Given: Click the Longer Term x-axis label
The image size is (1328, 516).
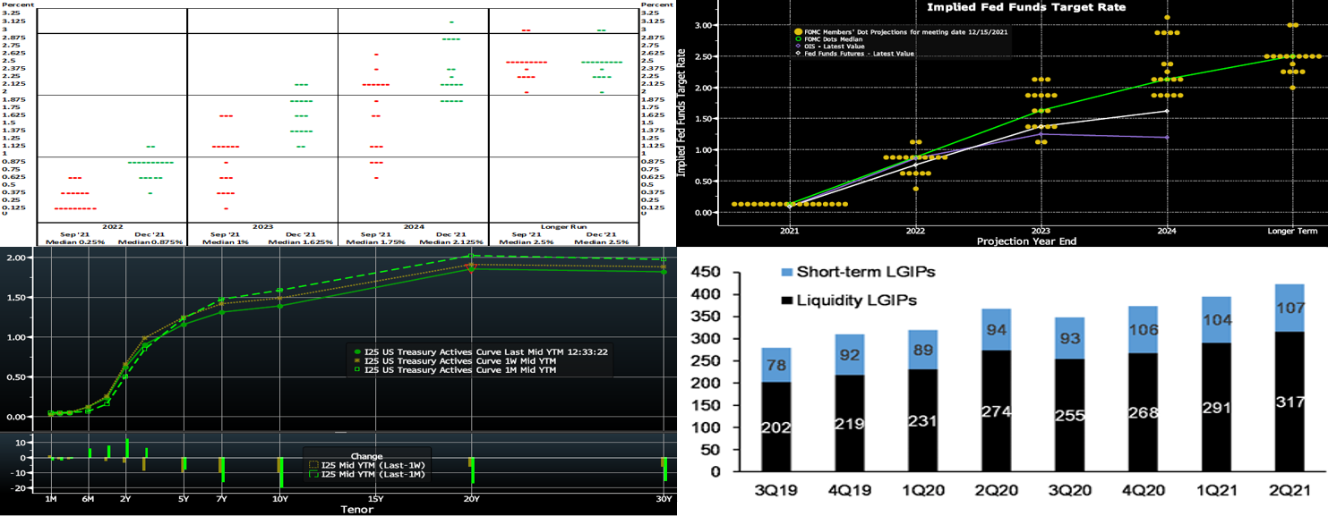Looking at the screenshot, I should click(1292, 232).
